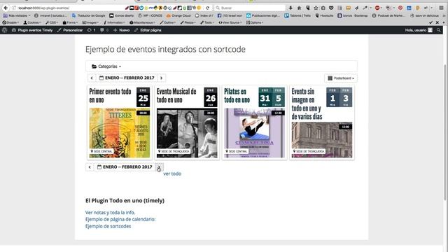This screenshot has width=448, height=252.
Task: Go back with the browser back arrow
Action: 6,8
